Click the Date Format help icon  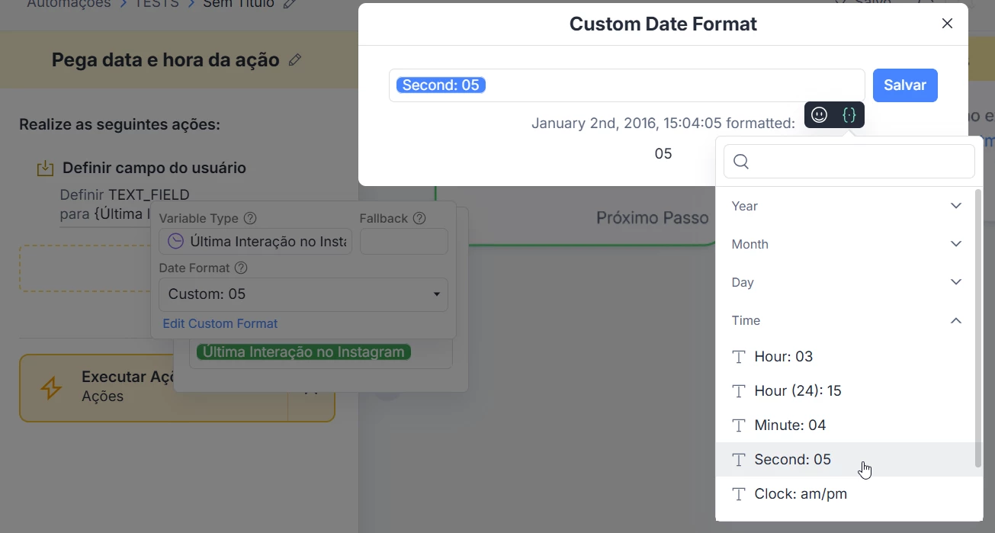pos(242,268)
